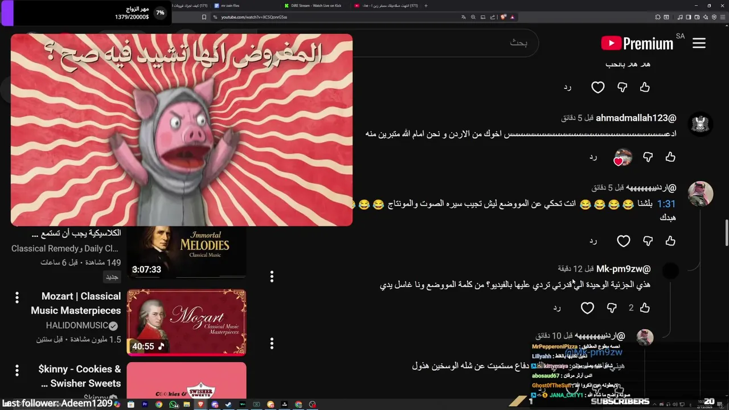Screen dimensions: 729x410
Task: Open the $kinny Cookies video thumbnail
Action: click(x=186, y=380)
